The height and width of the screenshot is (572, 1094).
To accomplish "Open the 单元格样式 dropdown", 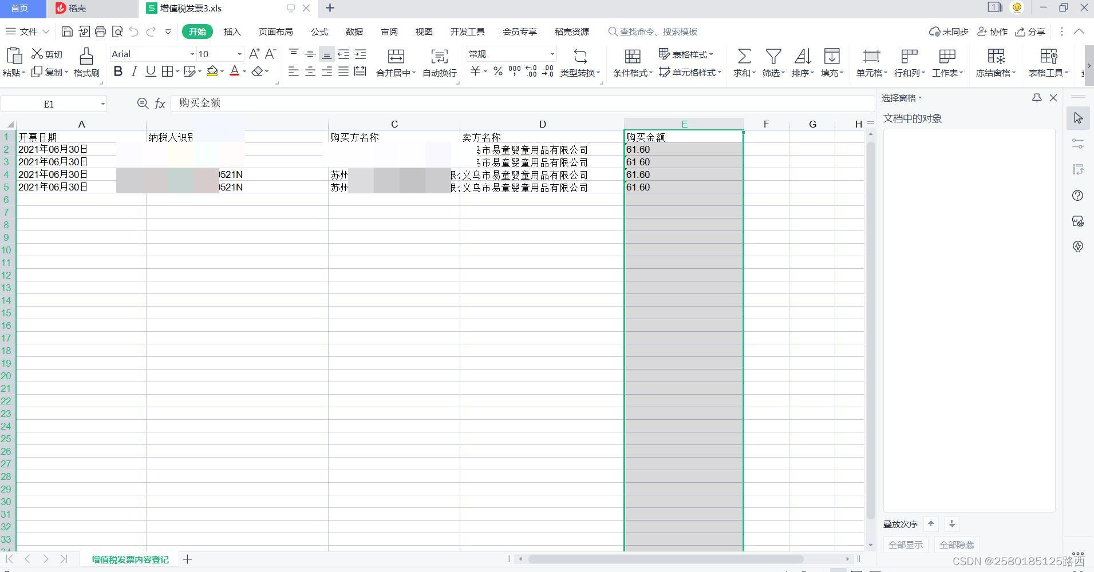I will pos(690,72).
